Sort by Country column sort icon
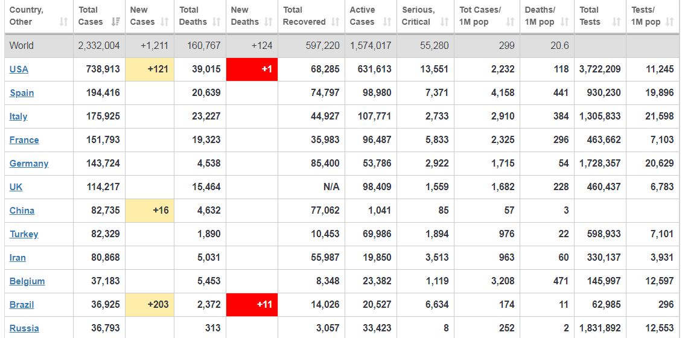The height and width of the screenshot is (338, 685). 64,22
